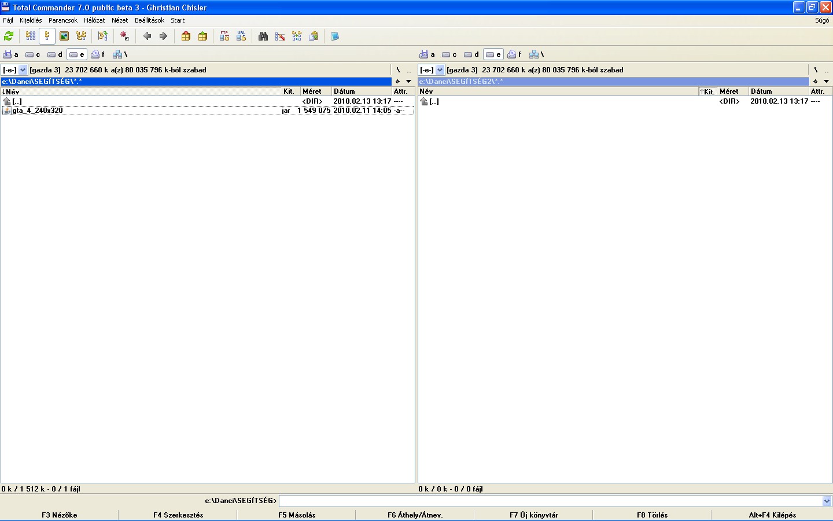Screen dimensions: 833x521
Task: Open the Parancsok menu
Action: pyautogui.click(x=62, y=20)
